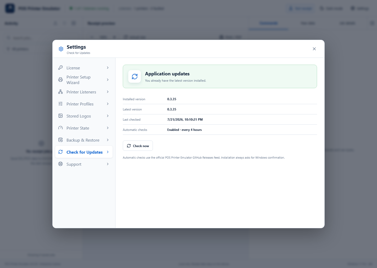Select the Printer Profiles label
The width and height of the screenshot is (377, 268).
pos(80,104)
